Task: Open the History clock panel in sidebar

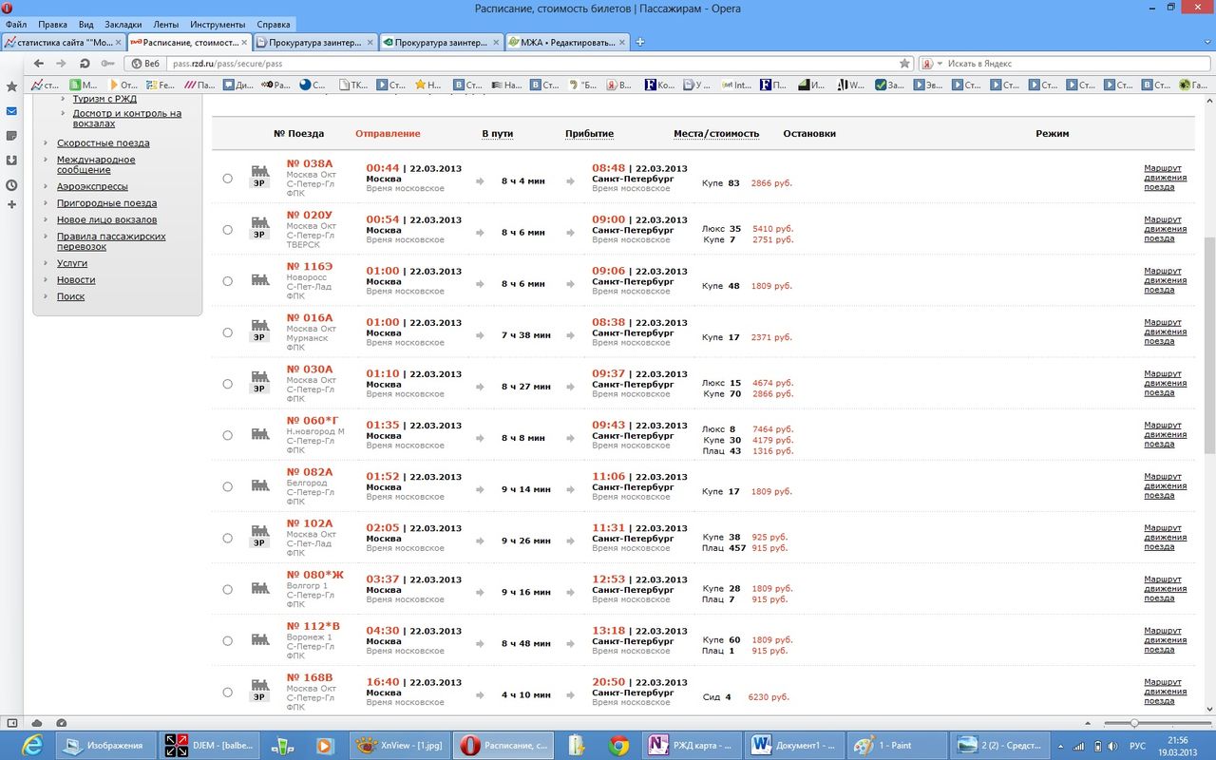Action: [11, 185]
